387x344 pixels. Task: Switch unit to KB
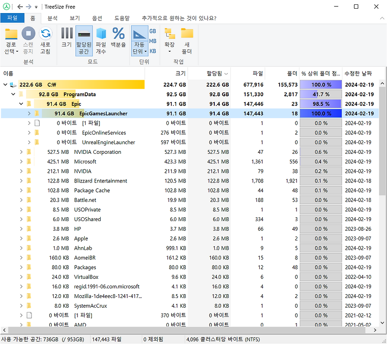point(153,51)
